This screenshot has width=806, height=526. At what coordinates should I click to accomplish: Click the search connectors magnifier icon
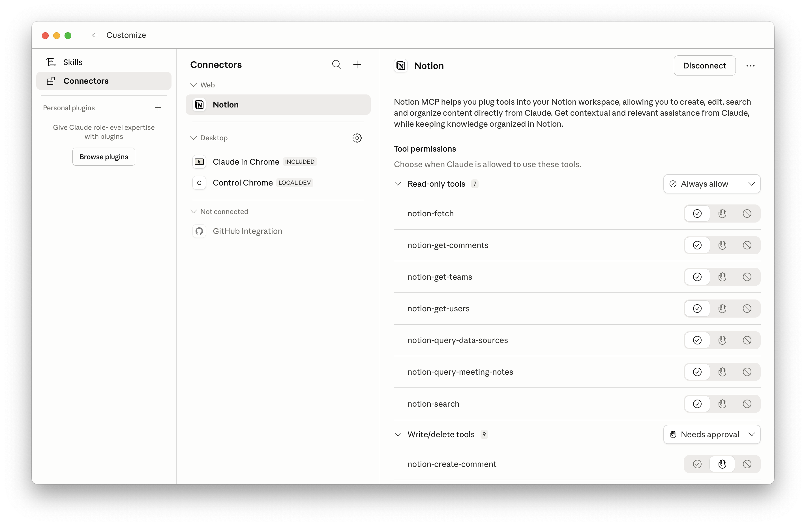pyautogui.click(x=336, y=64)
